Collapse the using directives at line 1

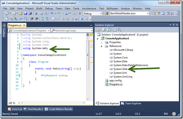22,35
